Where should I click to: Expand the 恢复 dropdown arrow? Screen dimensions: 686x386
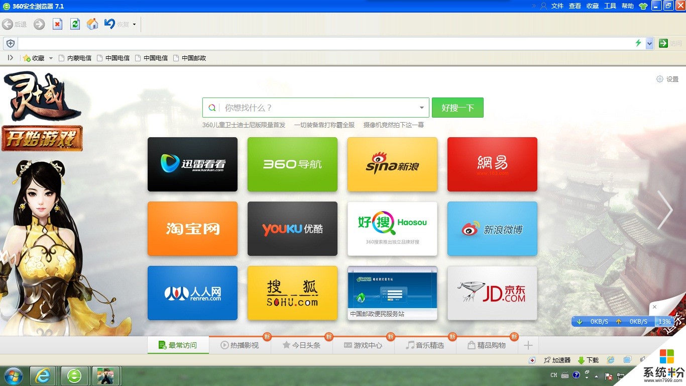(x=134, y=25)
